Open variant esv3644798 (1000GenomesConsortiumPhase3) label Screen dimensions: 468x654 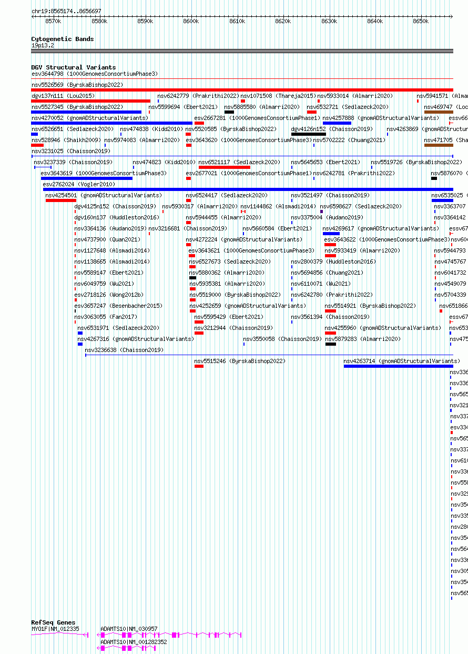click(x=95, y=74)
